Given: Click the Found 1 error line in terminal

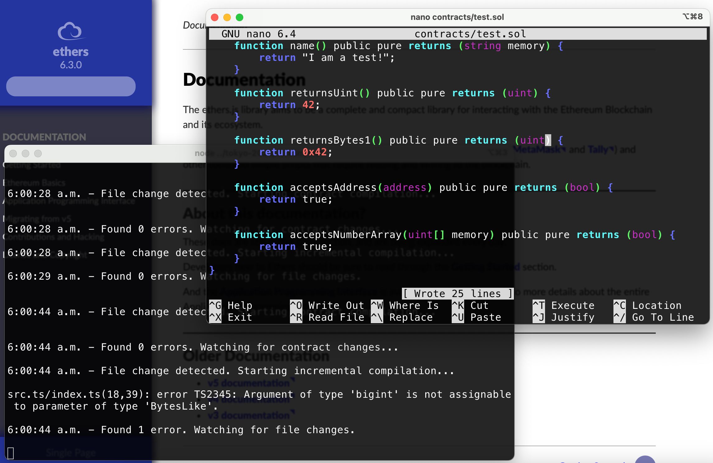Looking at the screenshot, I should [x=181, y=430].
